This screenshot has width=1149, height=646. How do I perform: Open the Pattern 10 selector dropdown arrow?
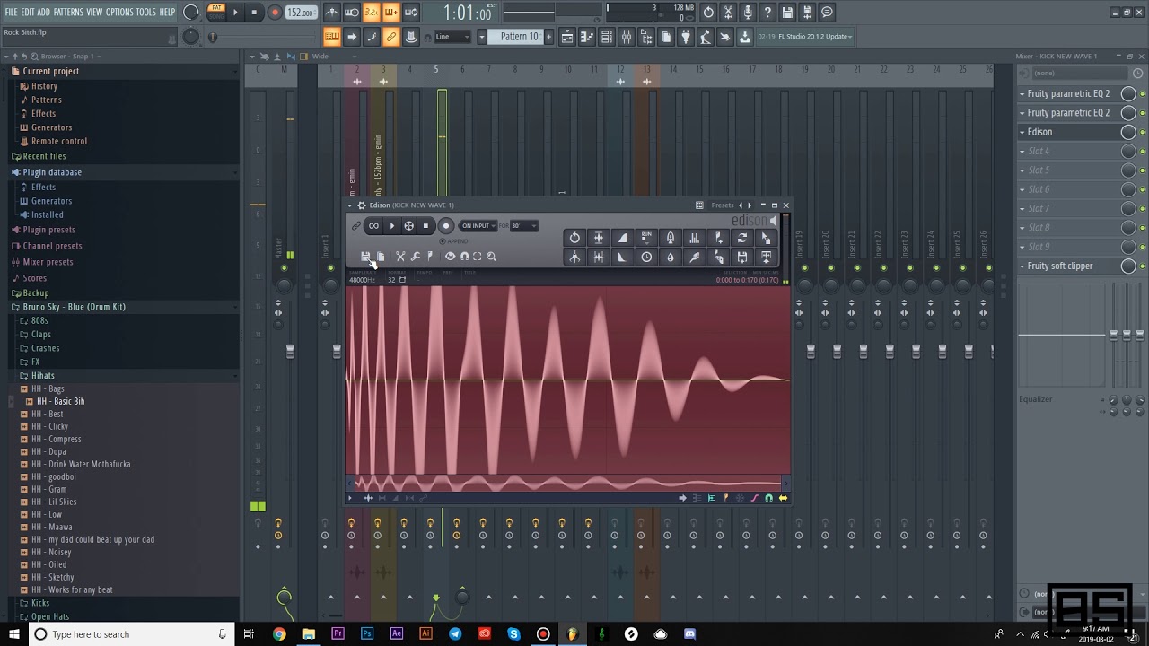tap(482, 37)
